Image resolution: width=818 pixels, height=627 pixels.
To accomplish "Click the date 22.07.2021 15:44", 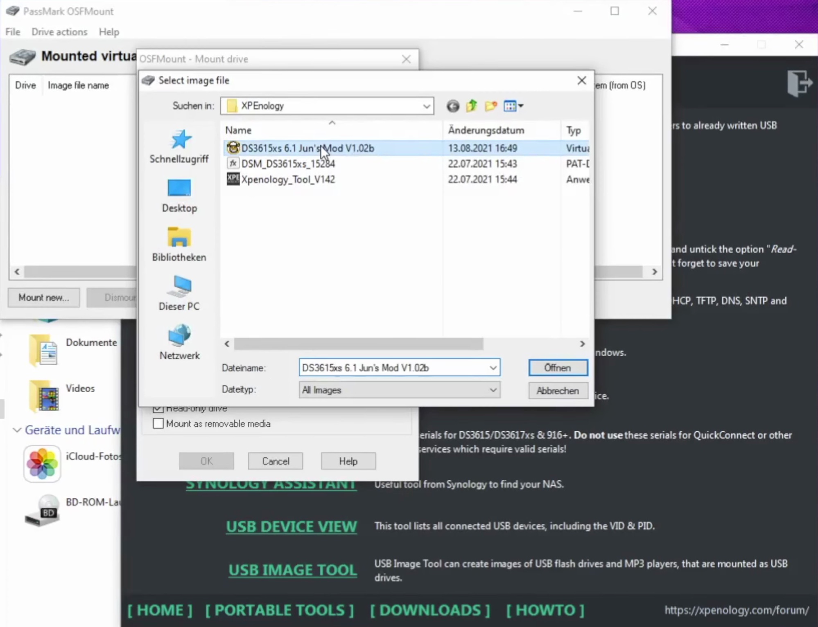I will point(482,180).
